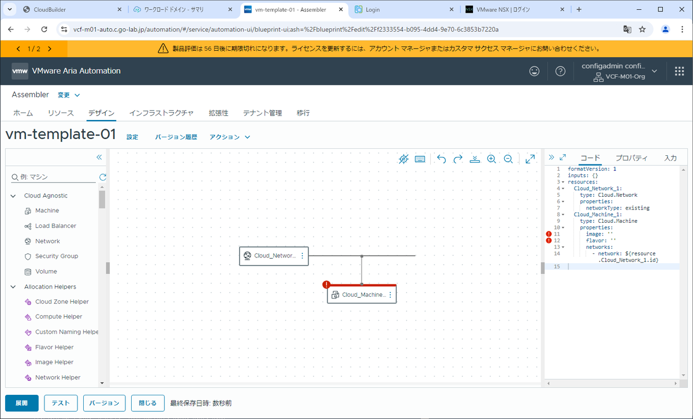The height and width of the screenshot is (419, 693).
Task: Download the template via the download icon
Action: point(475,159)
